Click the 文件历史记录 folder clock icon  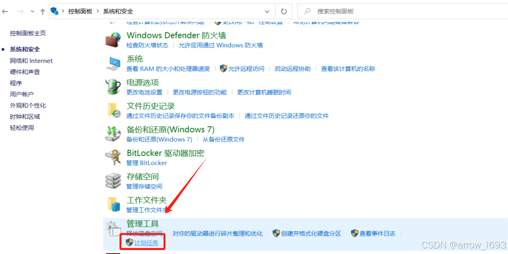click(113, 110)
